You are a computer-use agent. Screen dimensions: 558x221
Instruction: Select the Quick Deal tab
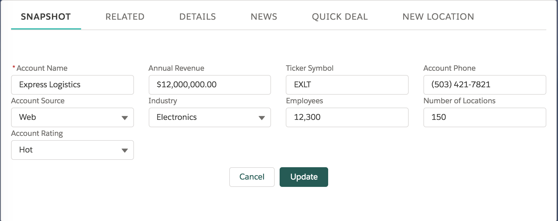tap(340, 17)
